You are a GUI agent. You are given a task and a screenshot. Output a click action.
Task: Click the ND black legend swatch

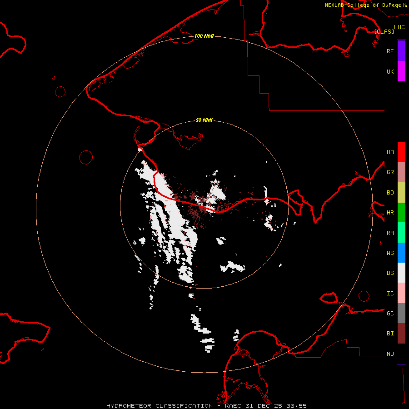tap(401, 354)
